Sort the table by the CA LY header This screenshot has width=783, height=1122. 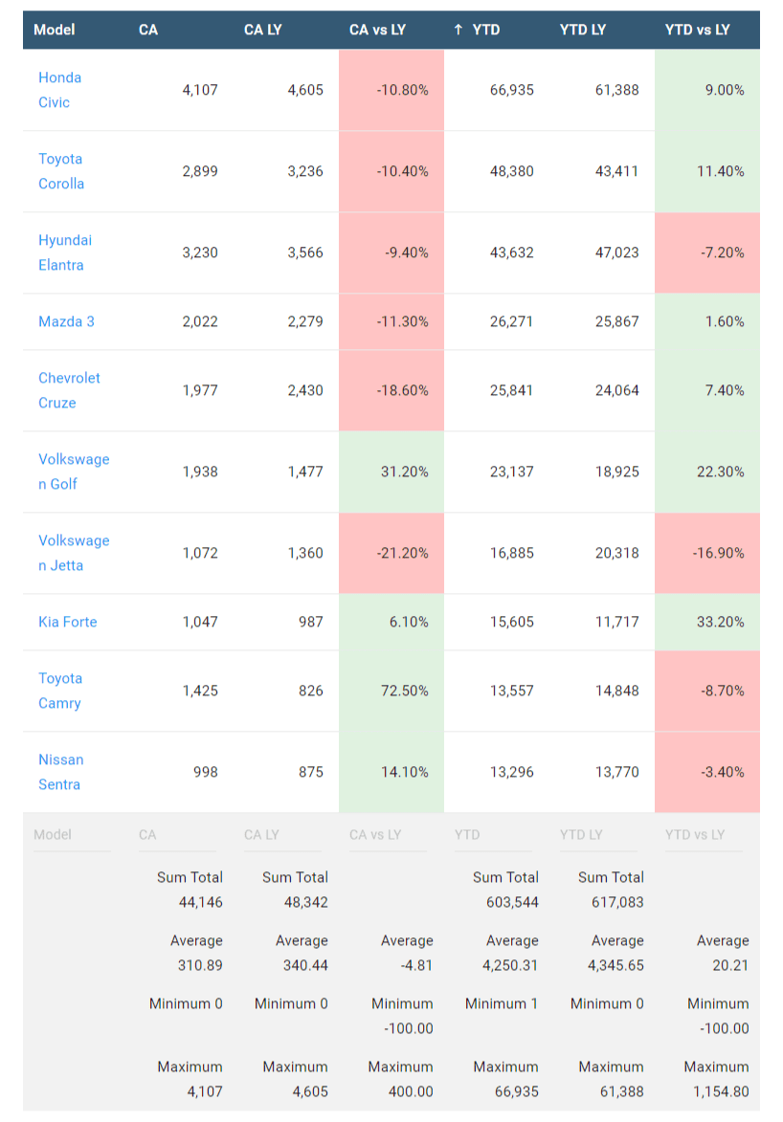(262, 30)
